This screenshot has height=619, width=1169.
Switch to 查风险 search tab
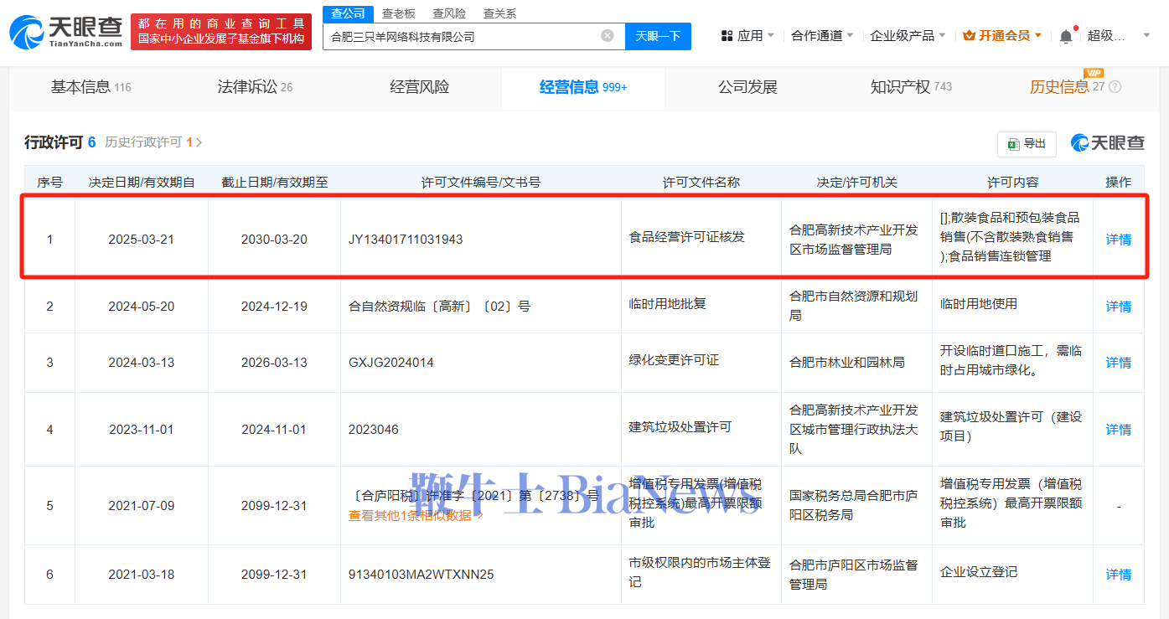point(449,14)
